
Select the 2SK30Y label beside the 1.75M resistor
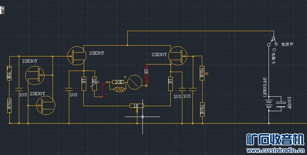click(x=30, y=61)
